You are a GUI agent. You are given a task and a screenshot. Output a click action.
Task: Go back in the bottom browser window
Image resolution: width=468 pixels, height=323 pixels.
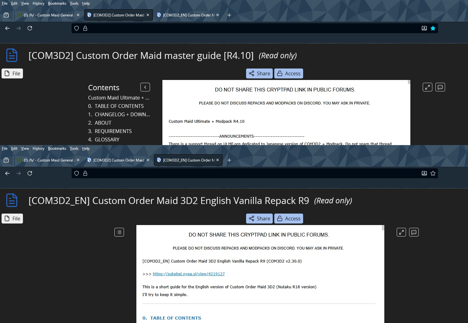(x=7, y=173)
